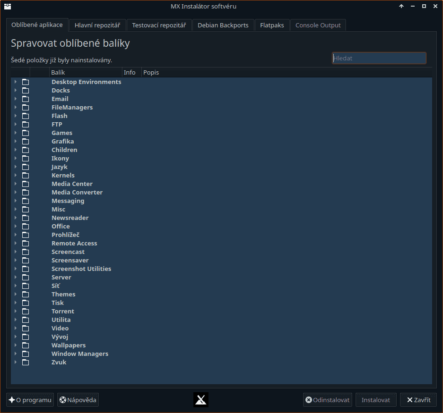Expand the Grafika category
Screen dimensions: 443x413
[x=15, y=141]
